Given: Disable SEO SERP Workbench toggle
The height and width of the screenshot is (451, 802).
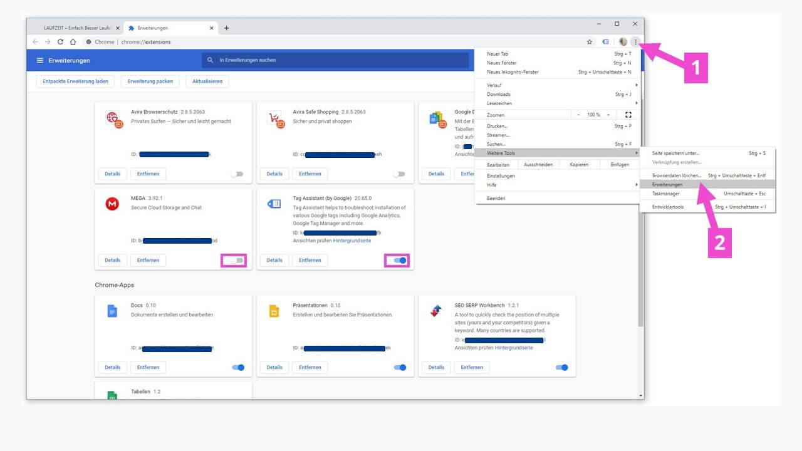Looking at the screenshot, I should click(562, 367).
